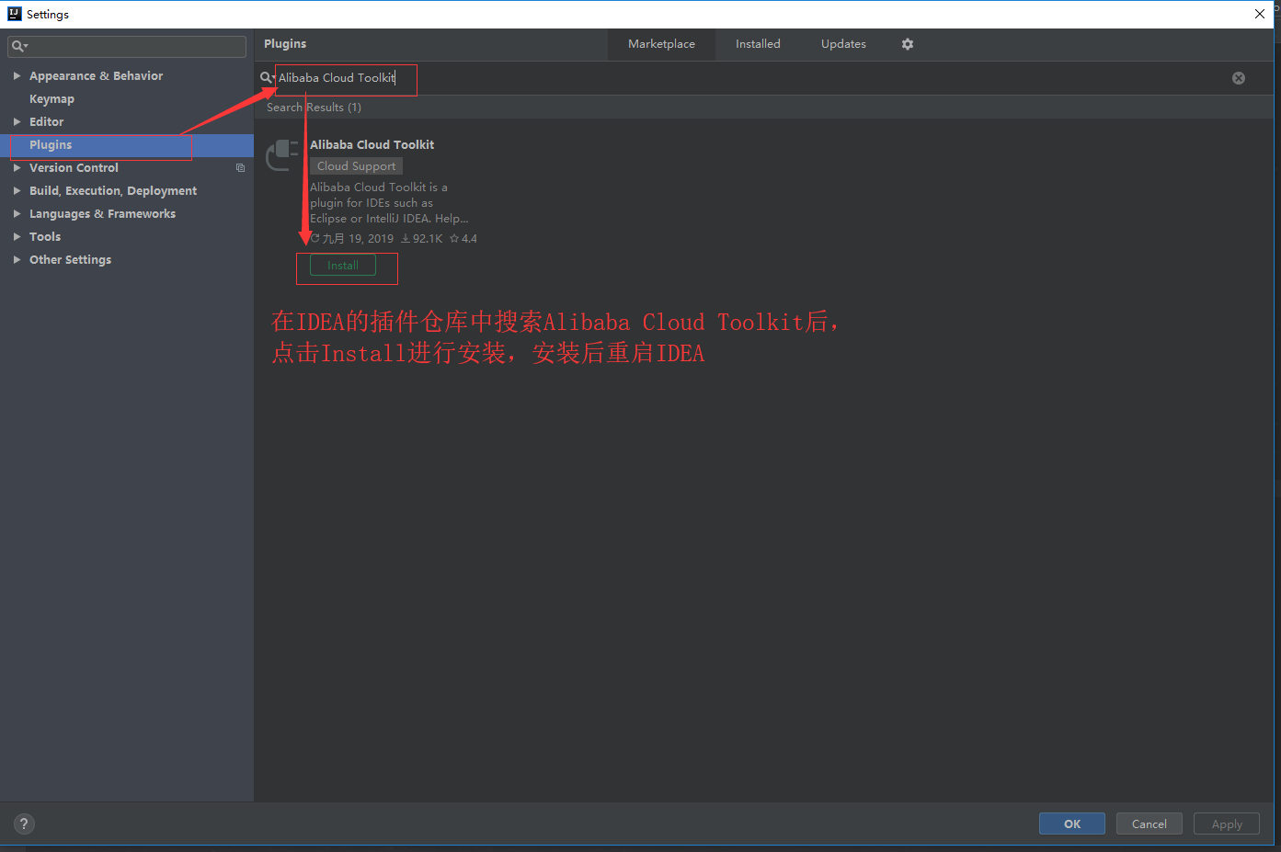Focus the settings search field
This screenshot has width=1281, height=852.
tap(127, 46)
